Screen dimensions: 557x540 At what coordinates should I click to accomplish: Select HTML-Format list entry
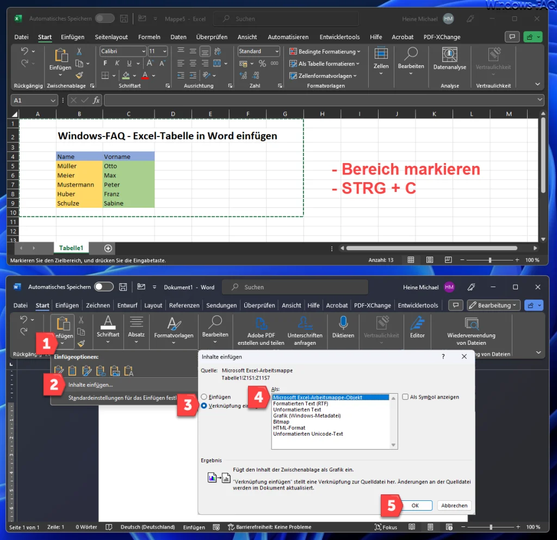pos(289,428)
